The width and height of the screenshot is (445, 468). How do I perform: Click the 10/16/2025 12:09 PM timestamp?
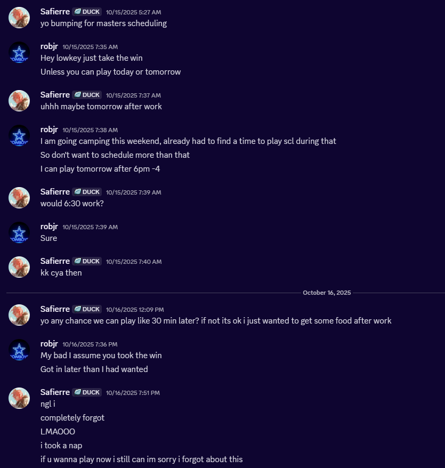pos(134,310)
